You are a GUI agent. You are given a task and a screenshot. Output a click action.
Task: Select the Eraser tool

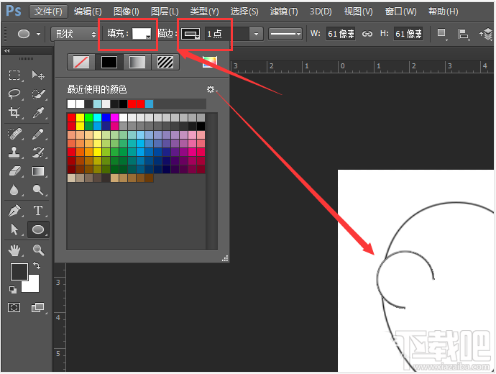click(x=14, y=171)
